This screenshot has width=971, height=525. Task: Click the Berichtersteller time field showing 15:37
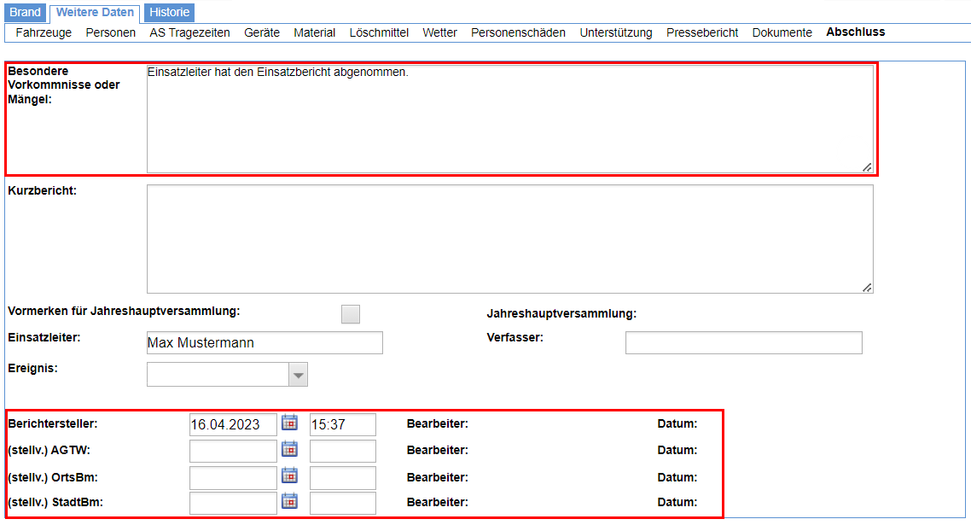coord(342,424)
